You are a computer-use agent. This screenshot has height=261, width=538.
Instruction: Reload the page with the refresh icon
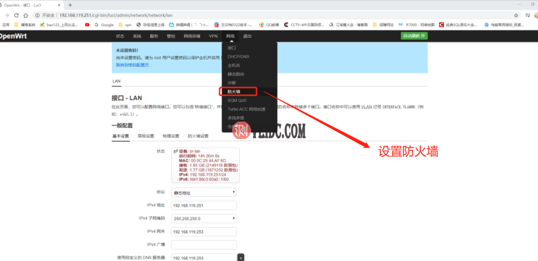click(x=16, y=16)
